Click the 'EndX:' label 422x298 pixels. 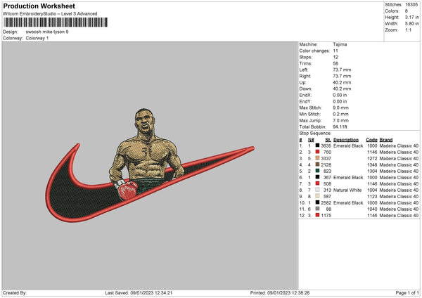(x=305, y=95)
